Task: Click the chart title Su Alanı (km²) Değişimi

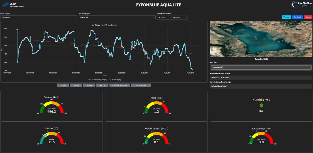Action: tap(104, 25)
